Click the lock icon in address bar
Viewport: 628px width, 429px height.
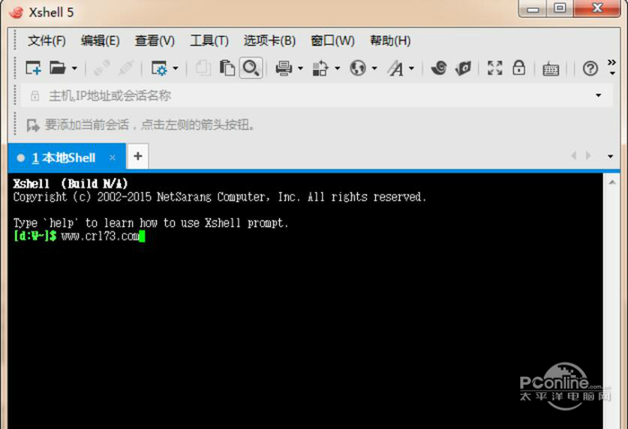[35, 96]
